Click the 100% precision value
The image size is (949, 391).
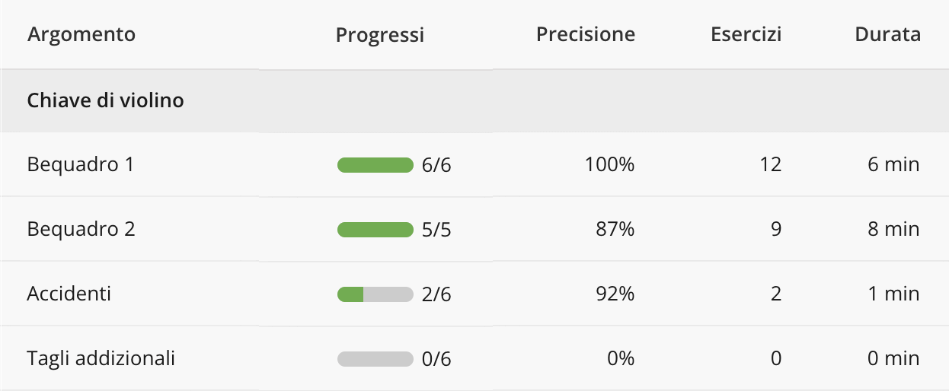click(x=609, y=164)
